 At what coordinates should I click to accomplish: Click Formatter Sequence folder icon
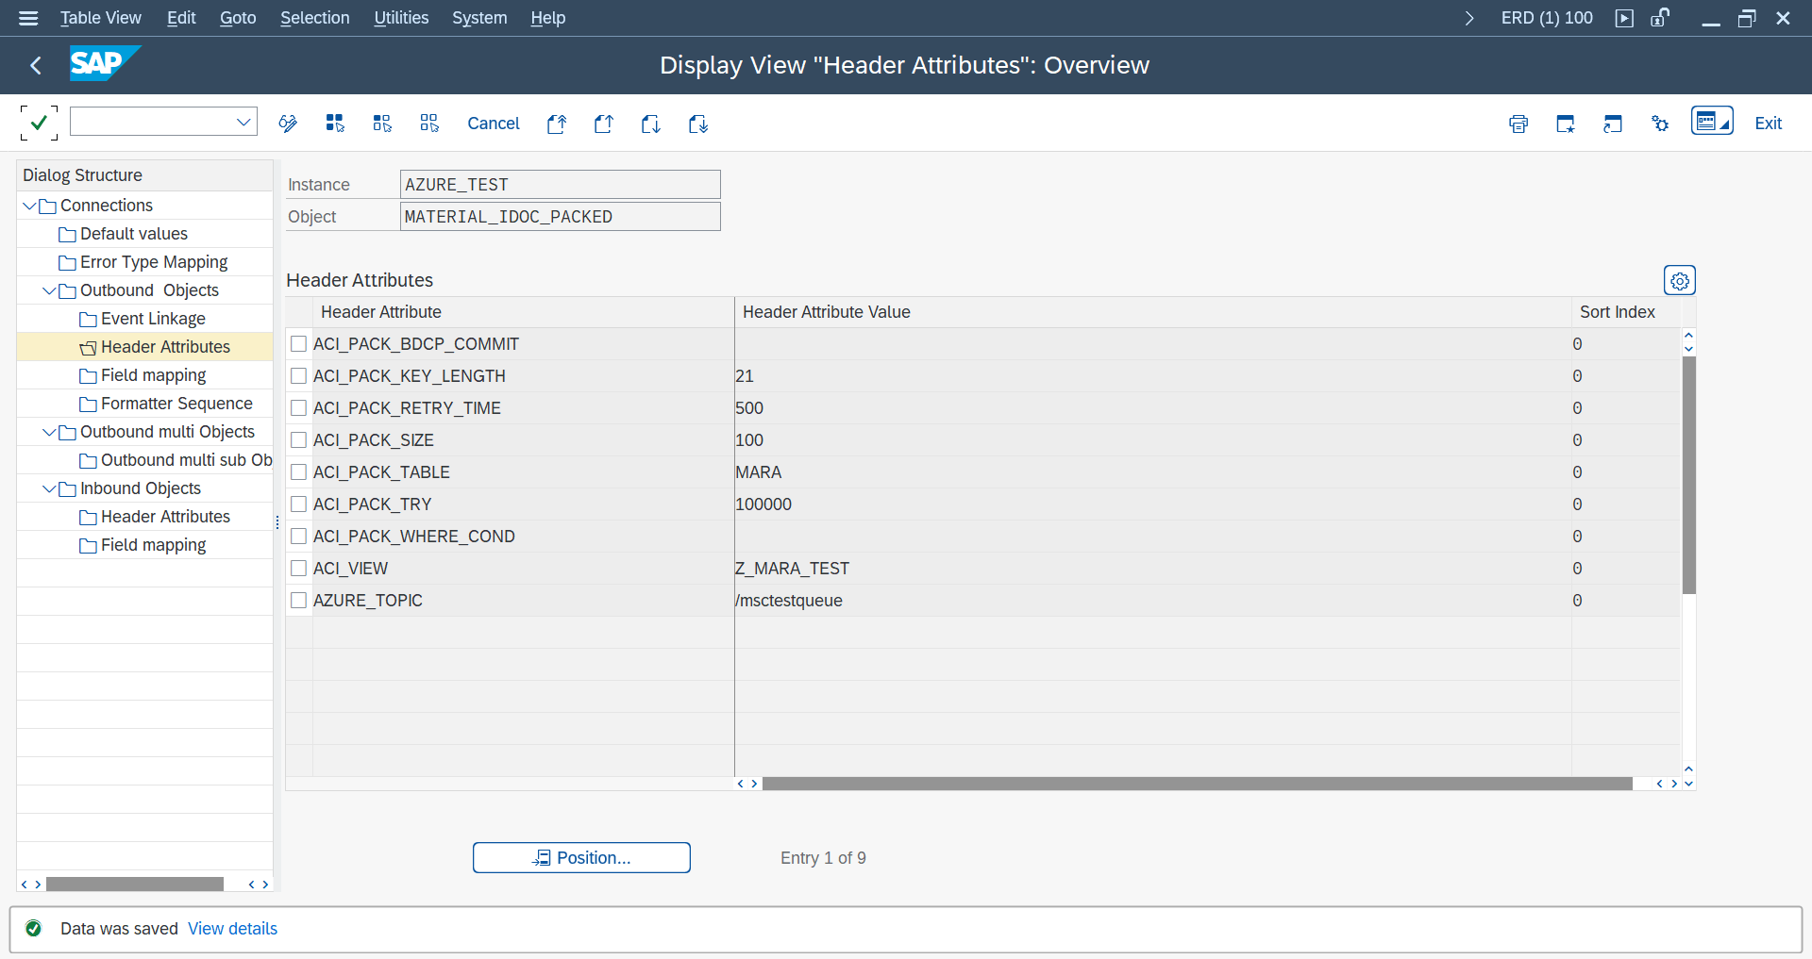pyautogui.click(x=88, y=405)
